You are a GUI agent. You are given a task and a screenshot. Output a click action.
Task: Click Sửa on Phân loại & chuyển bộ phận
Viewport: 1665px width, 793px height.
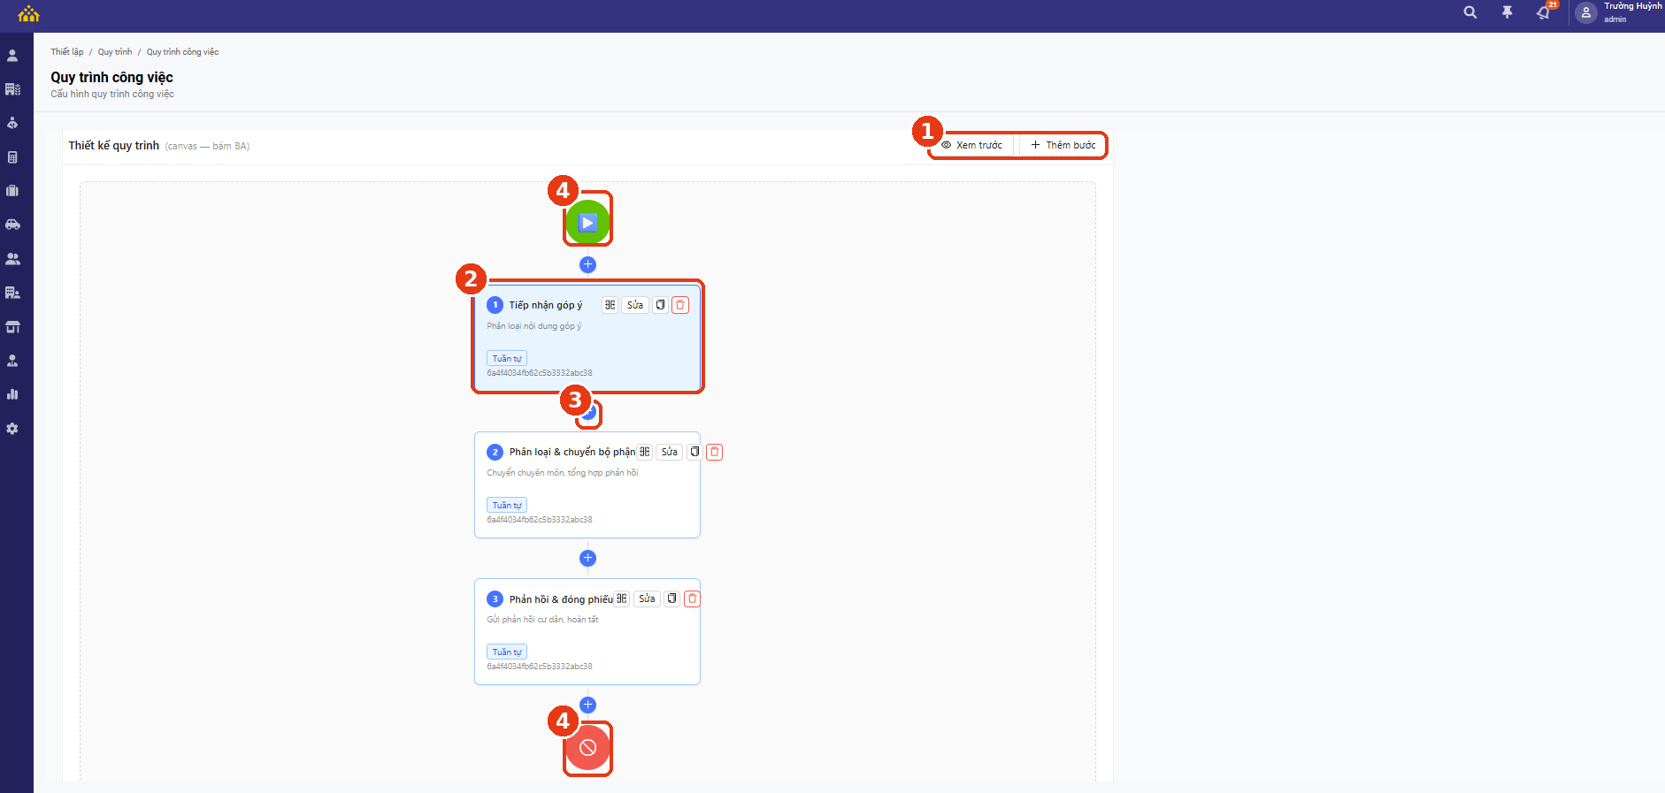point(670,452)
